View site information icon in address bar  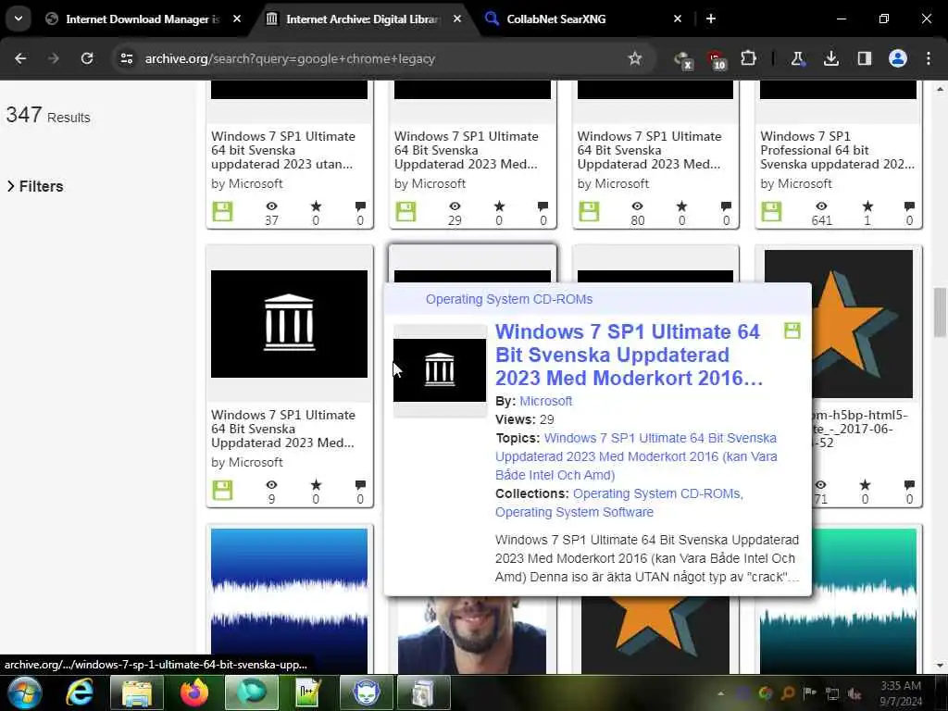point(127,58)
